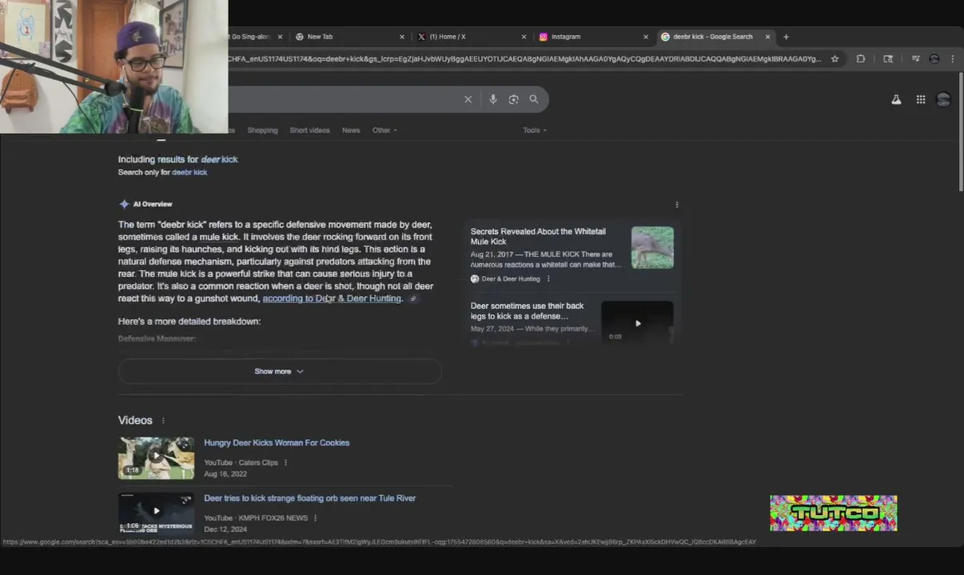
Task: Close the Home / X tab
Action: [x=524, y=37]
